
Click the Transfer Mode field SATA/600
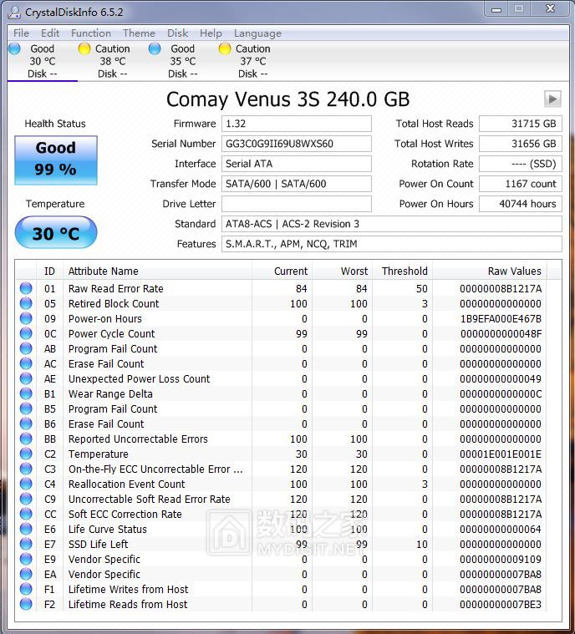[296, 184]
